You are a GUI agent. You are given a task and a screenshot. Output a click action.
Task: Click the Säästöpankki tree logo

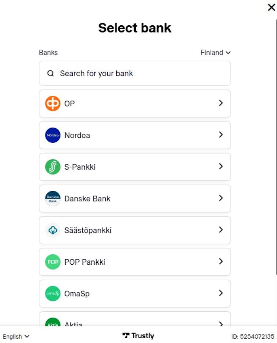tap(53, 230)
